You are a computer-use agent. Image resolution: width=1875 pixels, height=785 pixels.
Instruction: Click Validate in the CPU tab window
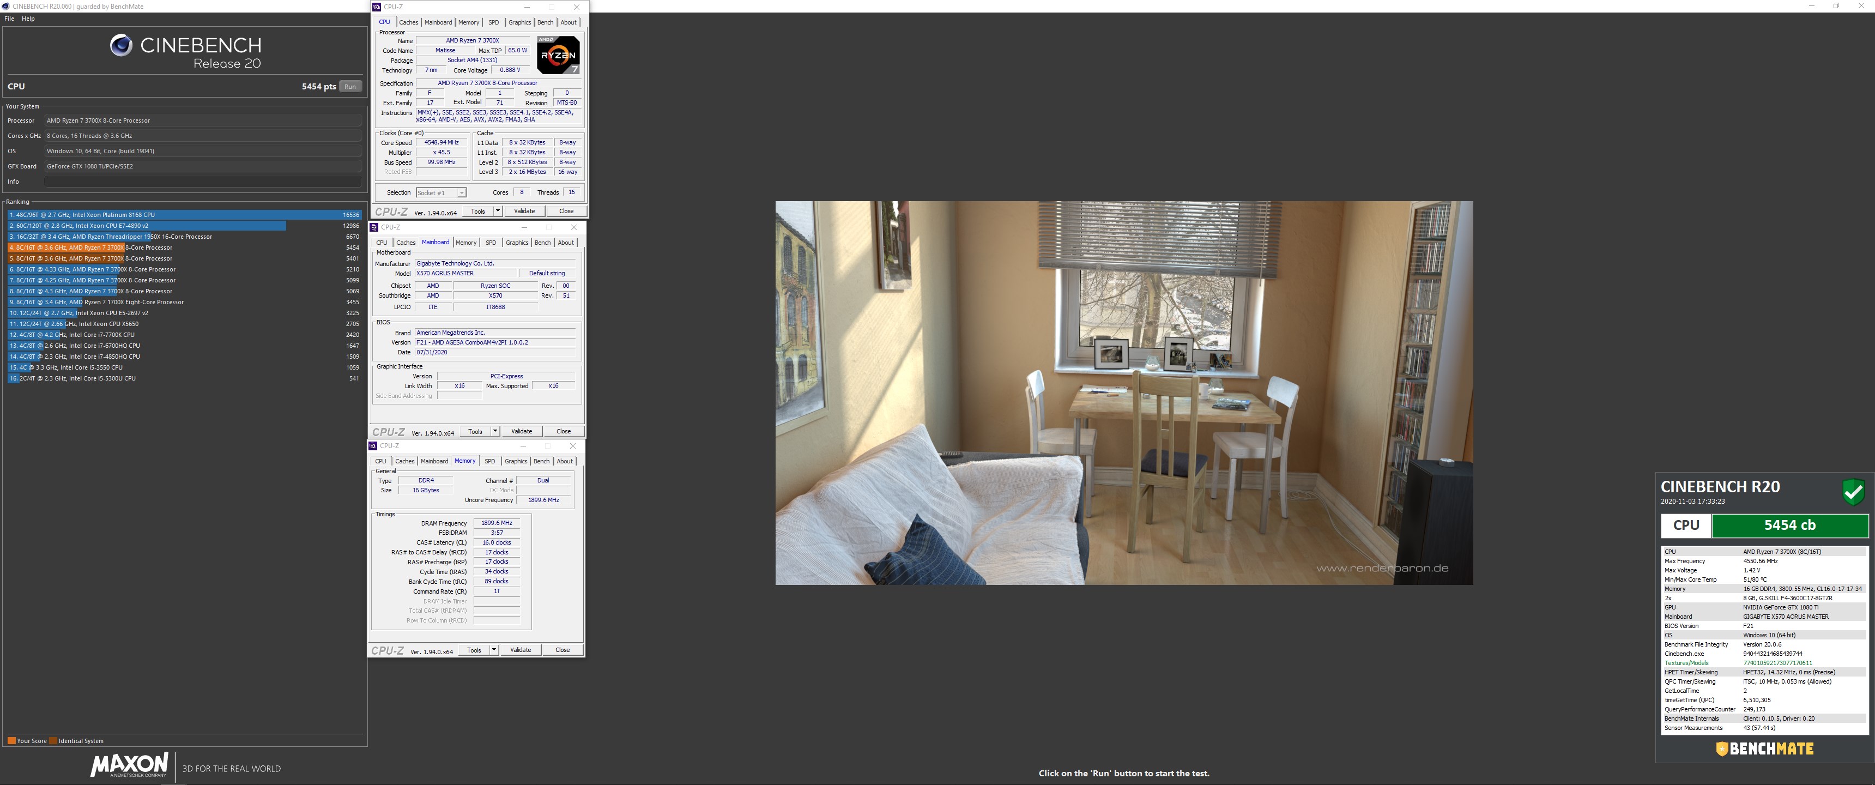pos(524,211)
